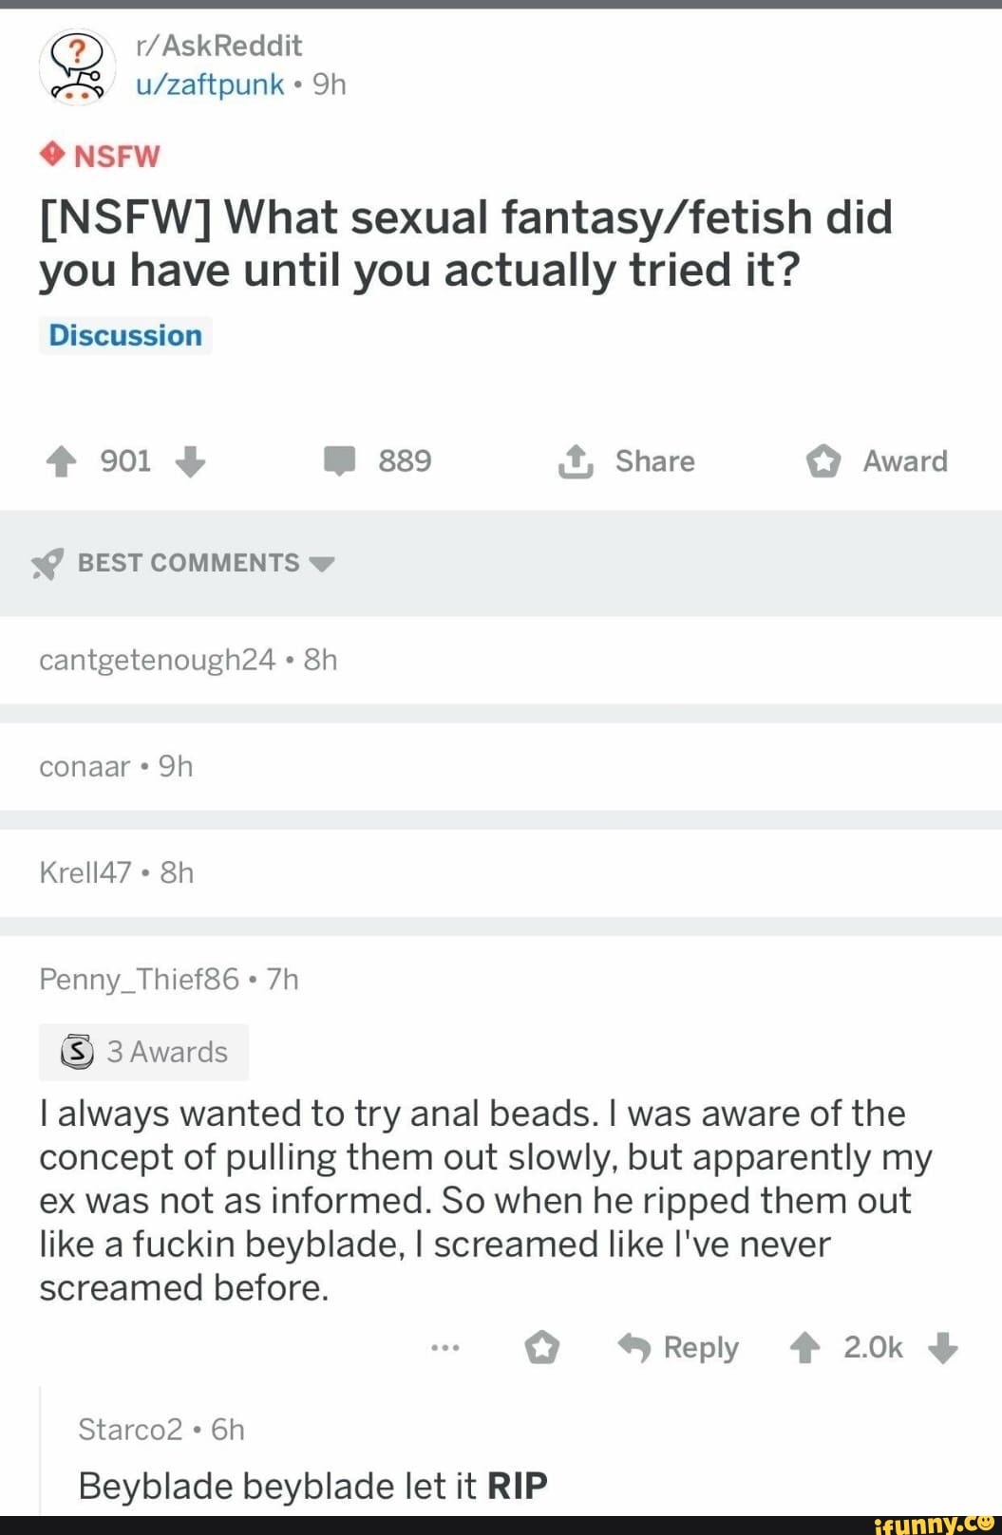Upvote Penny_Thief86's comment
This screenshot has height=1535, width=1002.
[x=805, y=1347]
